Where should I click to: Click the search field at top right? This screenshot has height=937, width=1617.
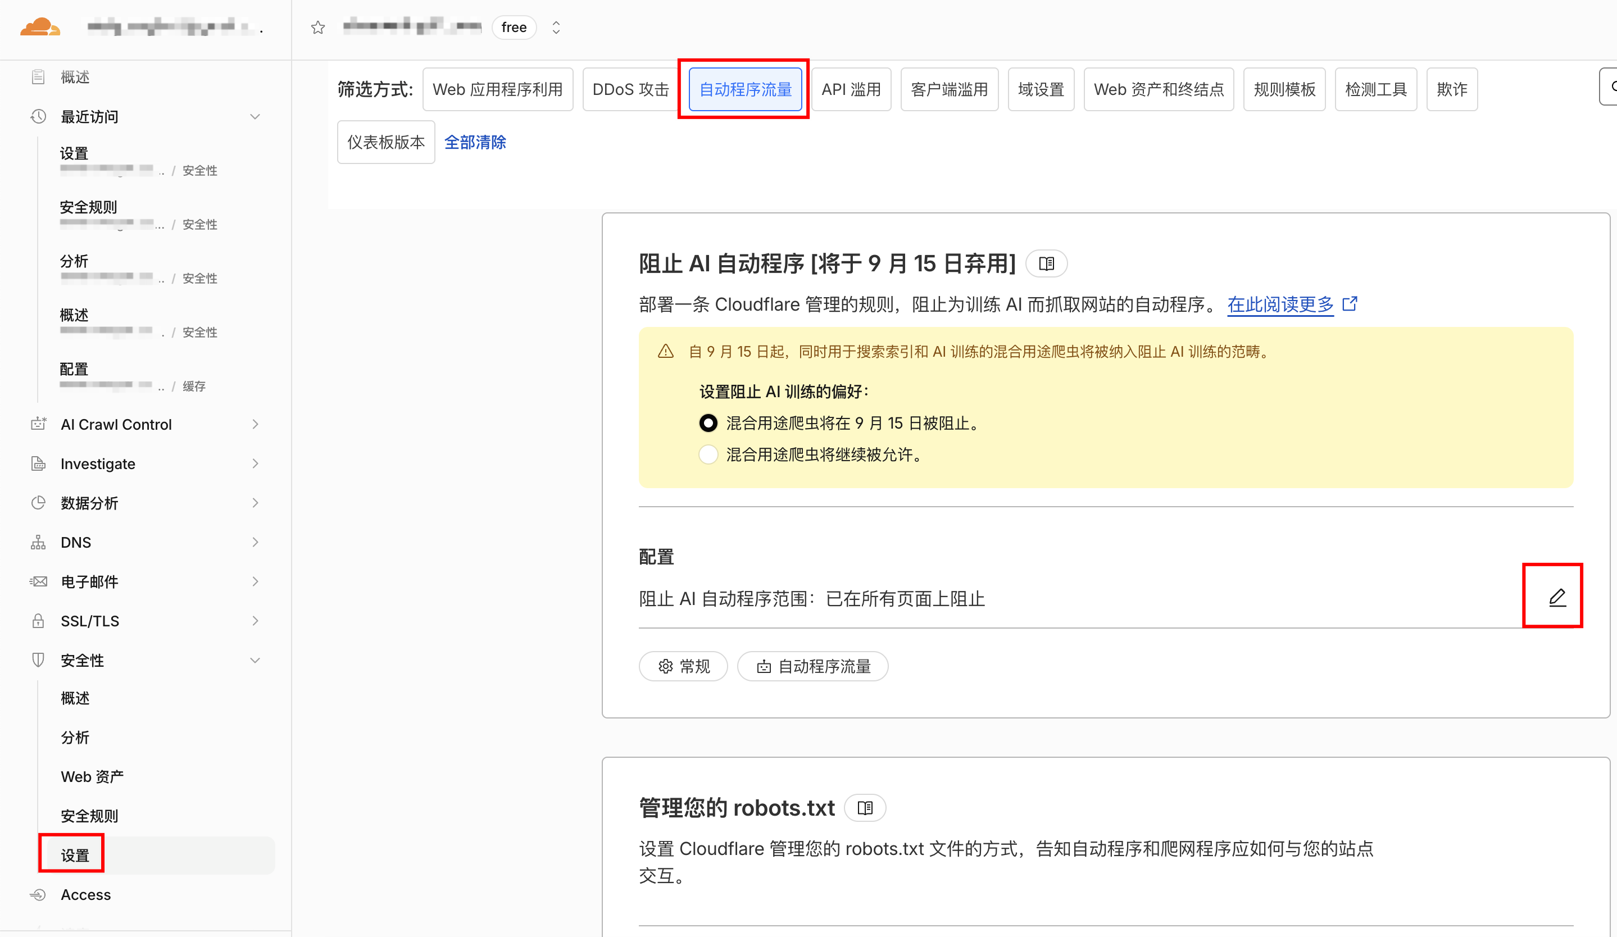point(1608,86)
